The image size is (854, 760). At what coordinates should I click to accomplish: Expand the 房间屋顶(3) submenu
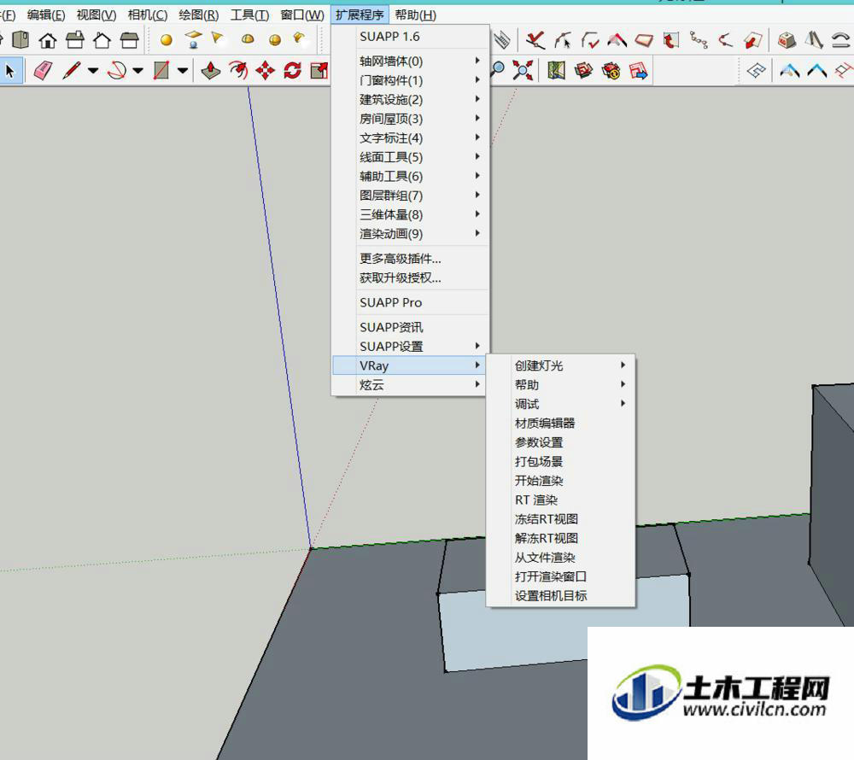coord(410,119)
